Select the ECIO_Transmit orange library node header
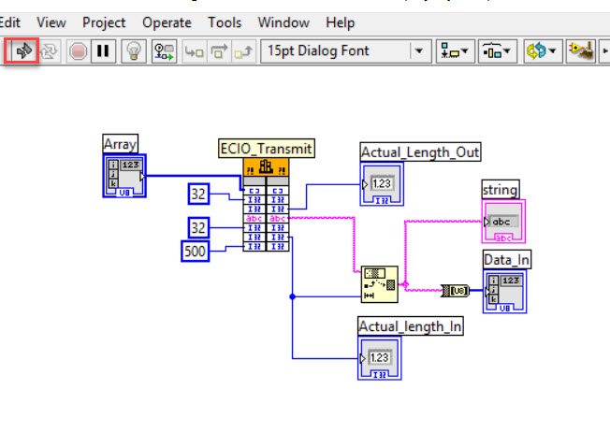 coord(266,167)
